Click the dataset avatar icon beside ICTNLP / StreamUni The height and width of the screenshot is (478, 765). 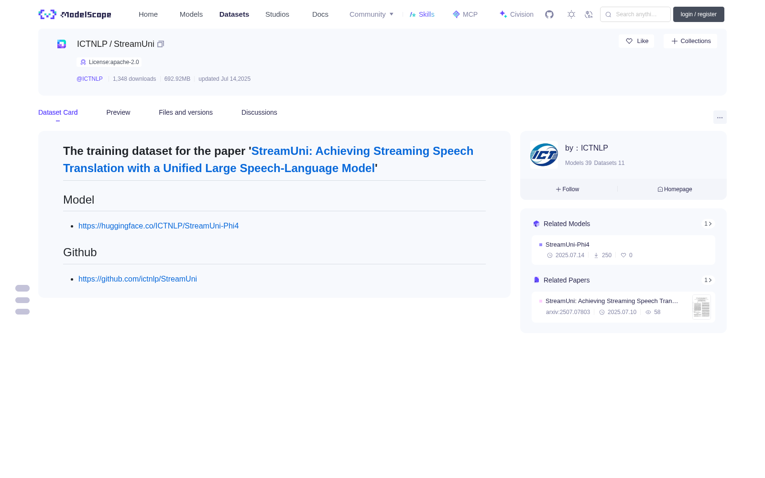pyautogui.click(x=62, y=44)
